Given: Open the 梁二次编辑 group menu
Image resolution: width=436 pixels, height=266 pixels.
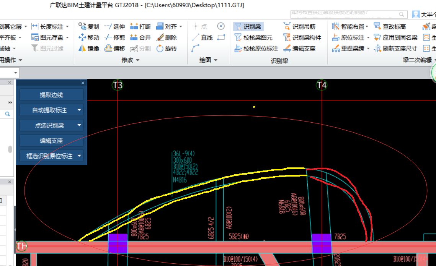Looking at the screenshot, I should click(x=419, y=60).
